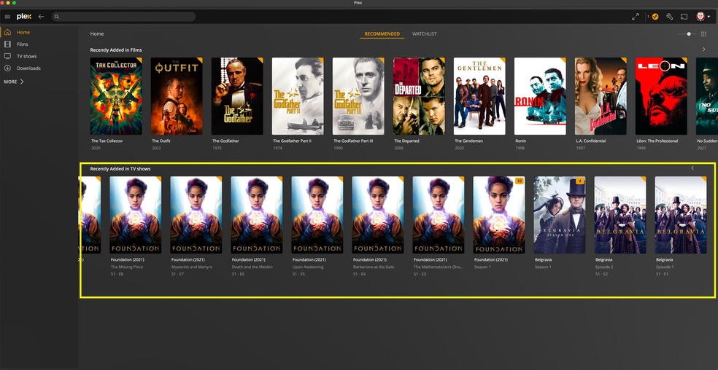
Task: Click the S1 · E8 episode label
Action: click(x=117, y=274)
